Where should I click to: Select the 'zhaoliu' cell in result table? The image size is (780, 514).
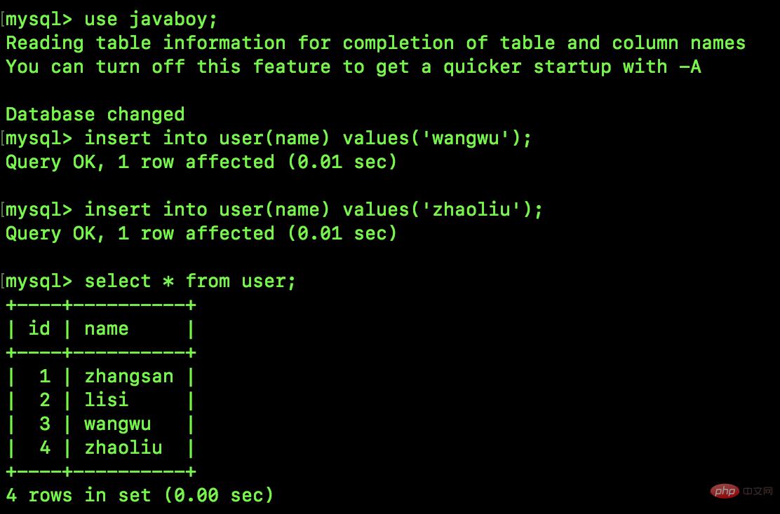click(123, 447)
